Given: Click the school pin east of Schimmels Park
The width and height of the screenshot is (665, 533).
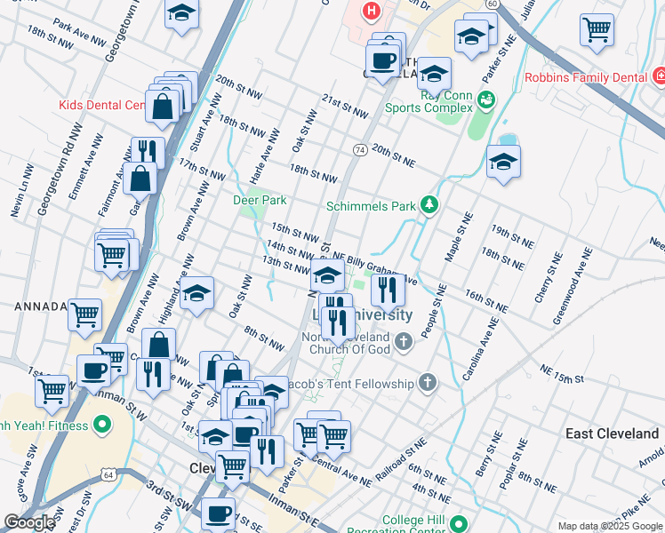Looking at the screenshot, I should point(503,163).
